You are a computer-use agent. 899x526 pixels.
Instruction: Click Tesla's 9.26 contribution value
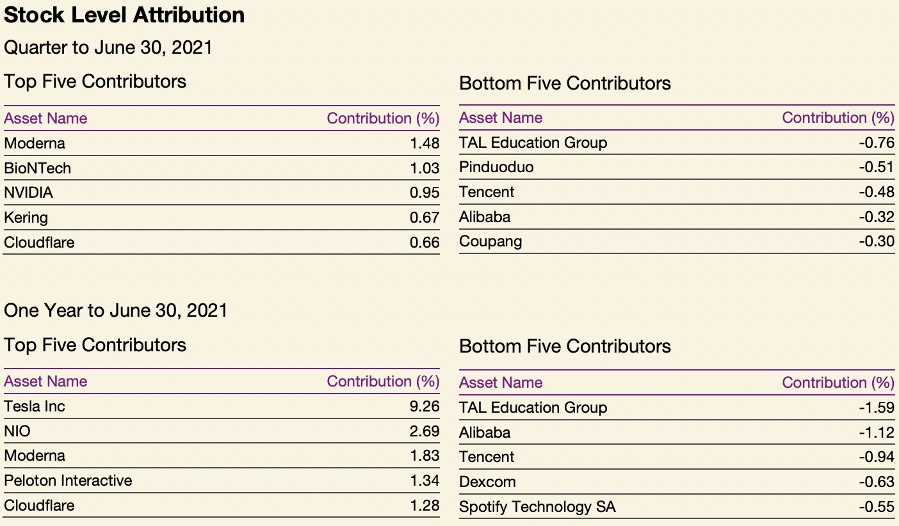point(425,406)
